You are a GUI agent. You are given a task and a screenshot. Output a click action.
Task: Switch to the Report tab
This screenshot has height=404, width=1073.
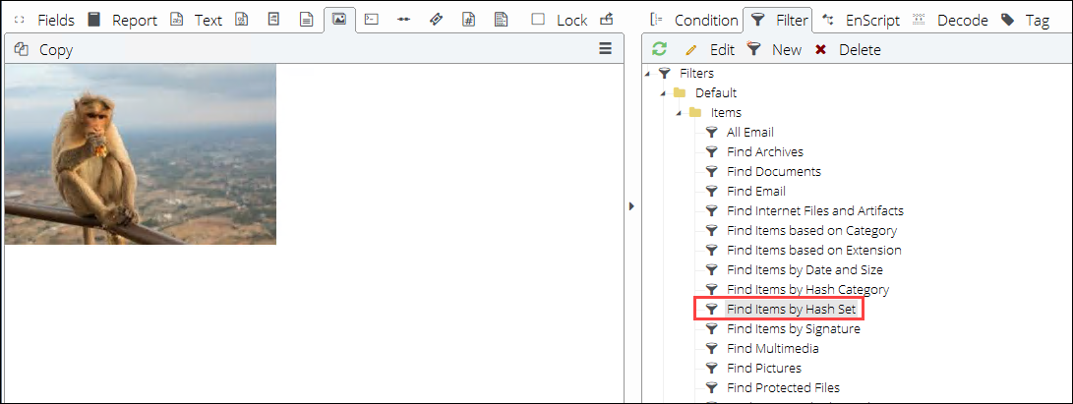(123, 20)
